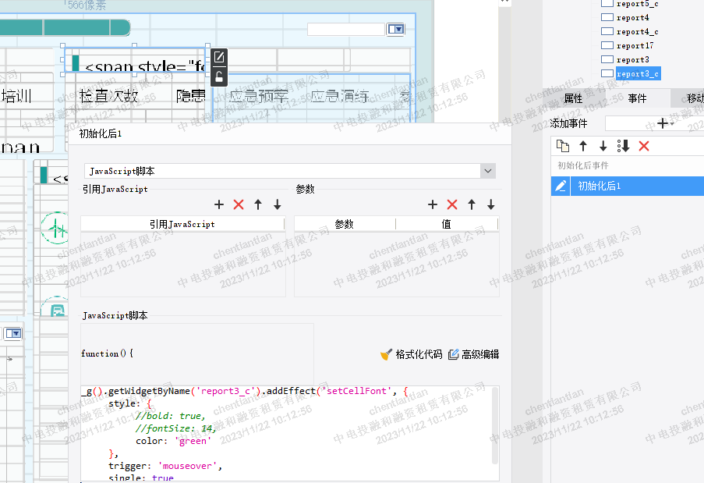Switch to the 属性 tab
This screenshot has height=483, width=704.
pyautogui.click(x=573, y=98)
